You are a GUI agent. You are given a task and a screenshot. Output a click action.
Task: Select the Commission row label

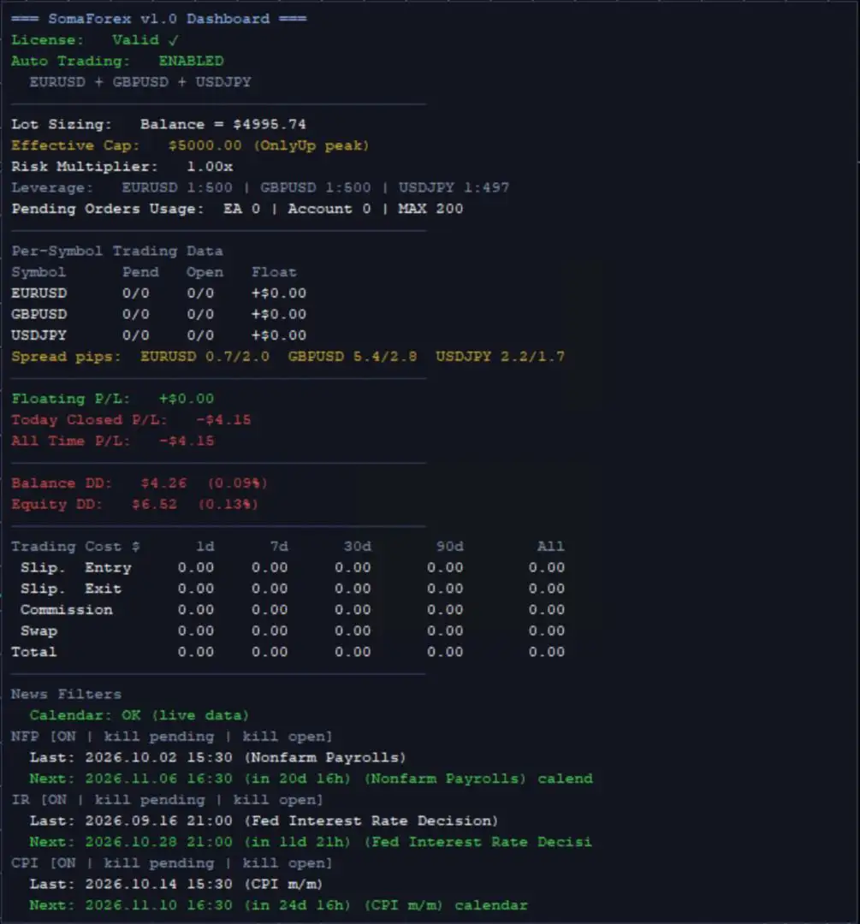67,610
